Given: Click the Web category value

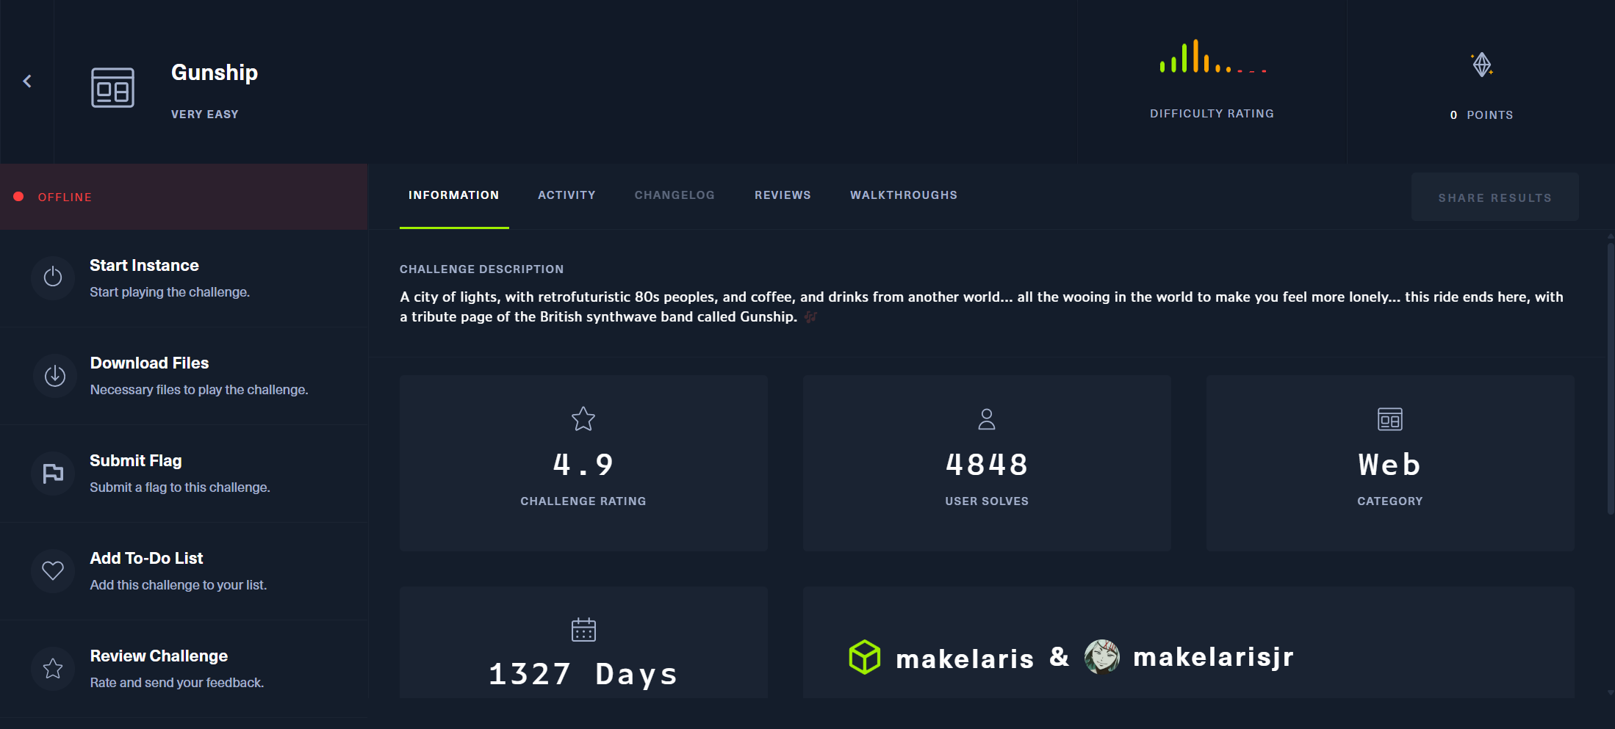Looking at the screenshot, I should (1390, 465).
